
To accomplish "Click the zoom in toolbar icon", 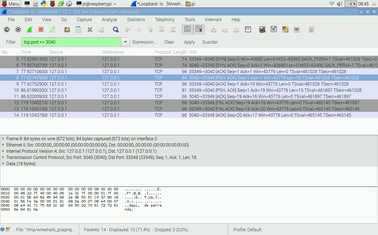I will 214,30.
